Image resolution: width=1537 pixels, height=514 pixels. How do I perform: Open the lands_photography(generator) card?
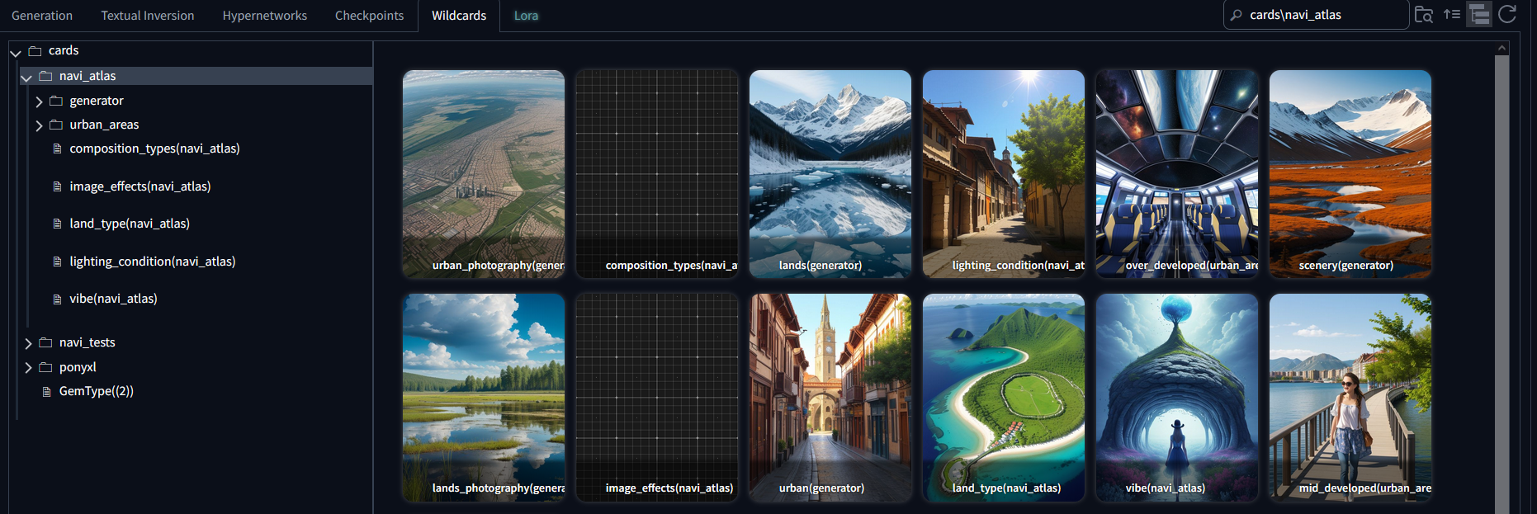[x=484, y=398]
